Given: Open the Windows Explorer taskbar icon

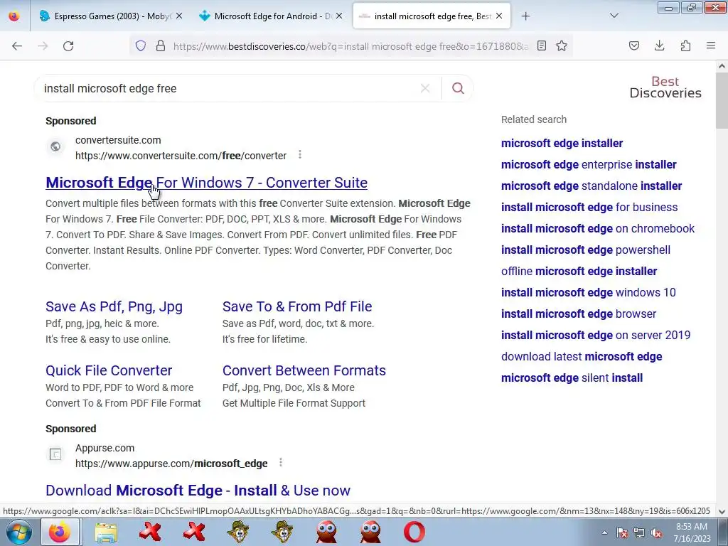Looking at the screenshot, I should click(x=106, y=532).
